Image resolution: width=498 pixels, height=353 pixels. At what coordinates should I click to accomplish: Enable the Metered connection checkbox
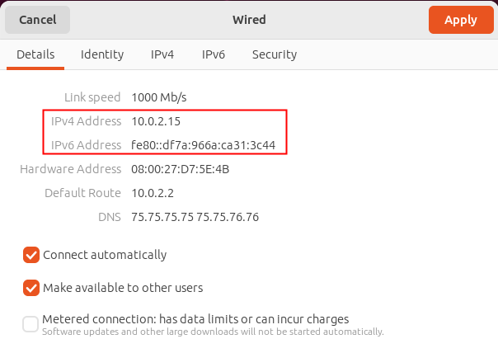[x=31, y=324]
